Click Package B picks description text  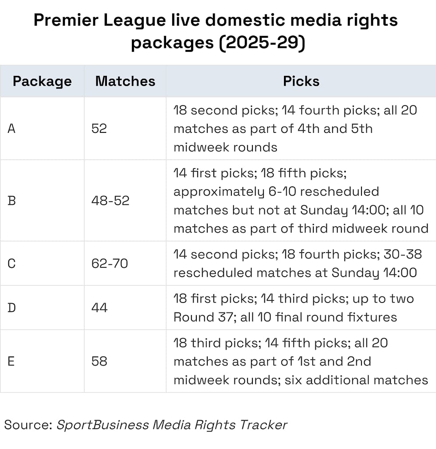point(301,201)
